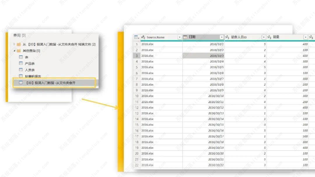Select row number 3 in the grid

pos(136,56)
